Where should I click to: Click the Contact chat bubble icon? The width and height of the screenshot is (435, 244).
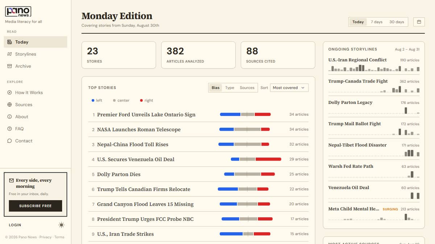tap(9, 141)
